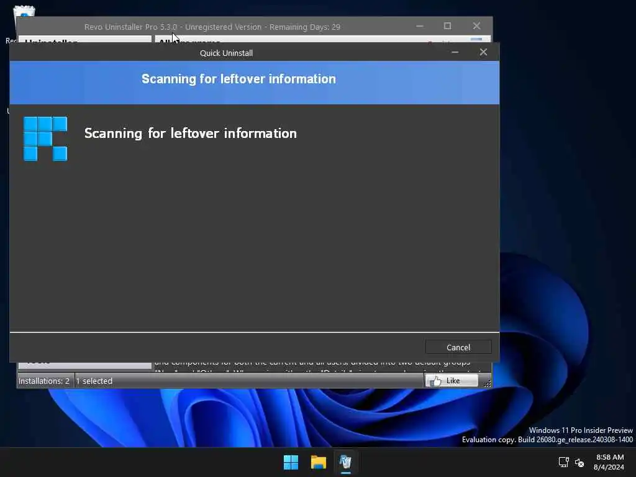This screenshot has height=477, width=636.
Task: Cancel the leftover information scan
Action: (x=458, y=347)
